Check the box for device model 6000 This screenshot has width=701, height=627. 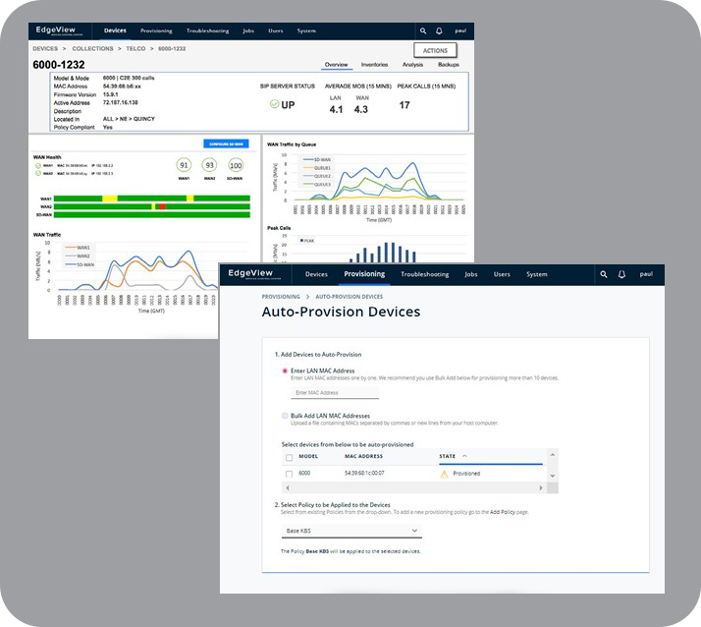point(288,474)
